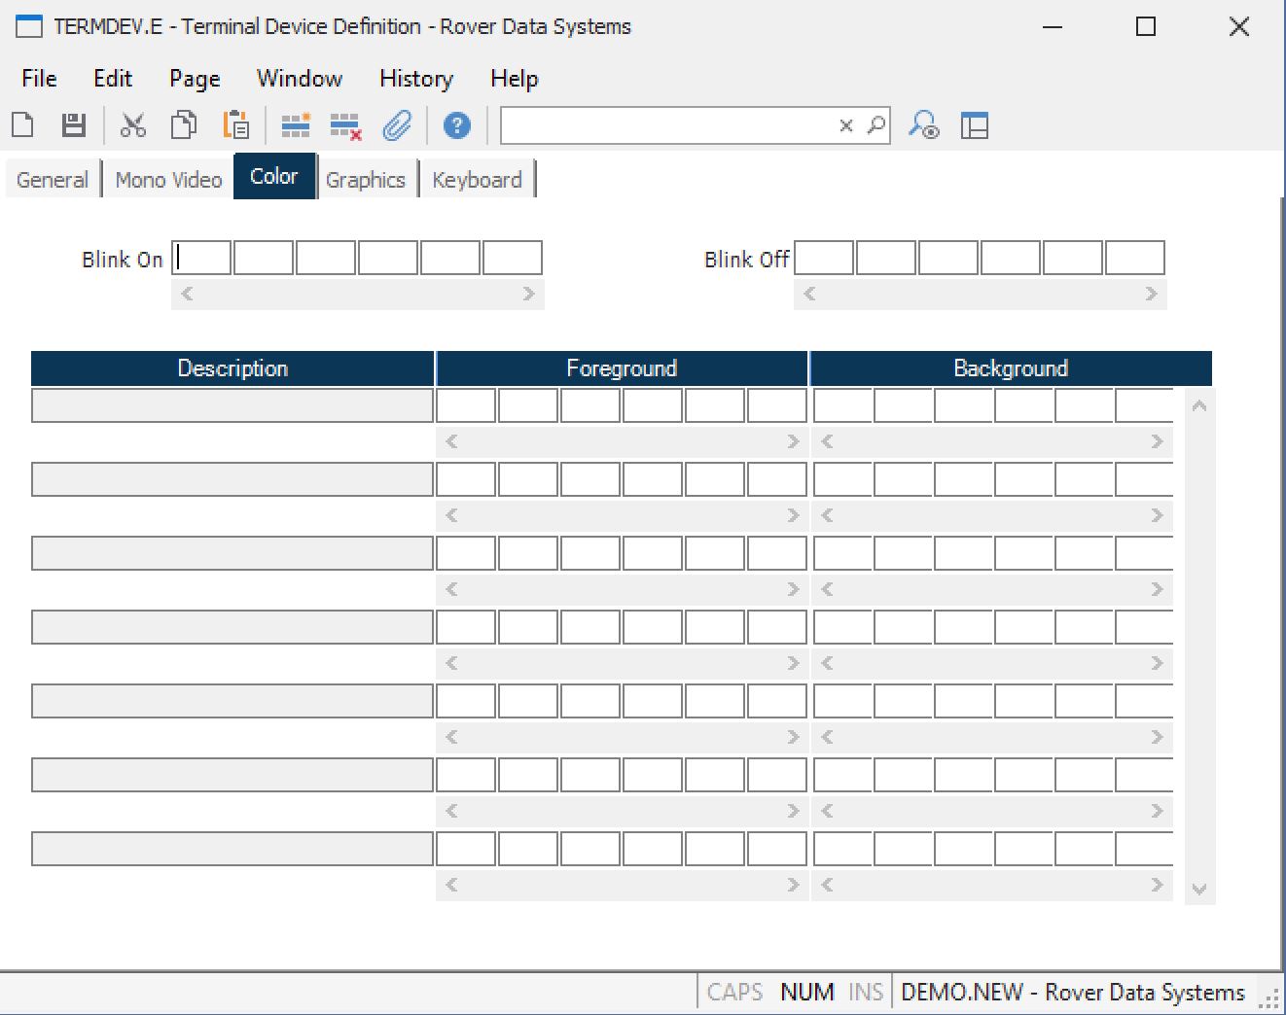
Task: Click the magnifier icon in the search box
Action: (x=876, y=125)
